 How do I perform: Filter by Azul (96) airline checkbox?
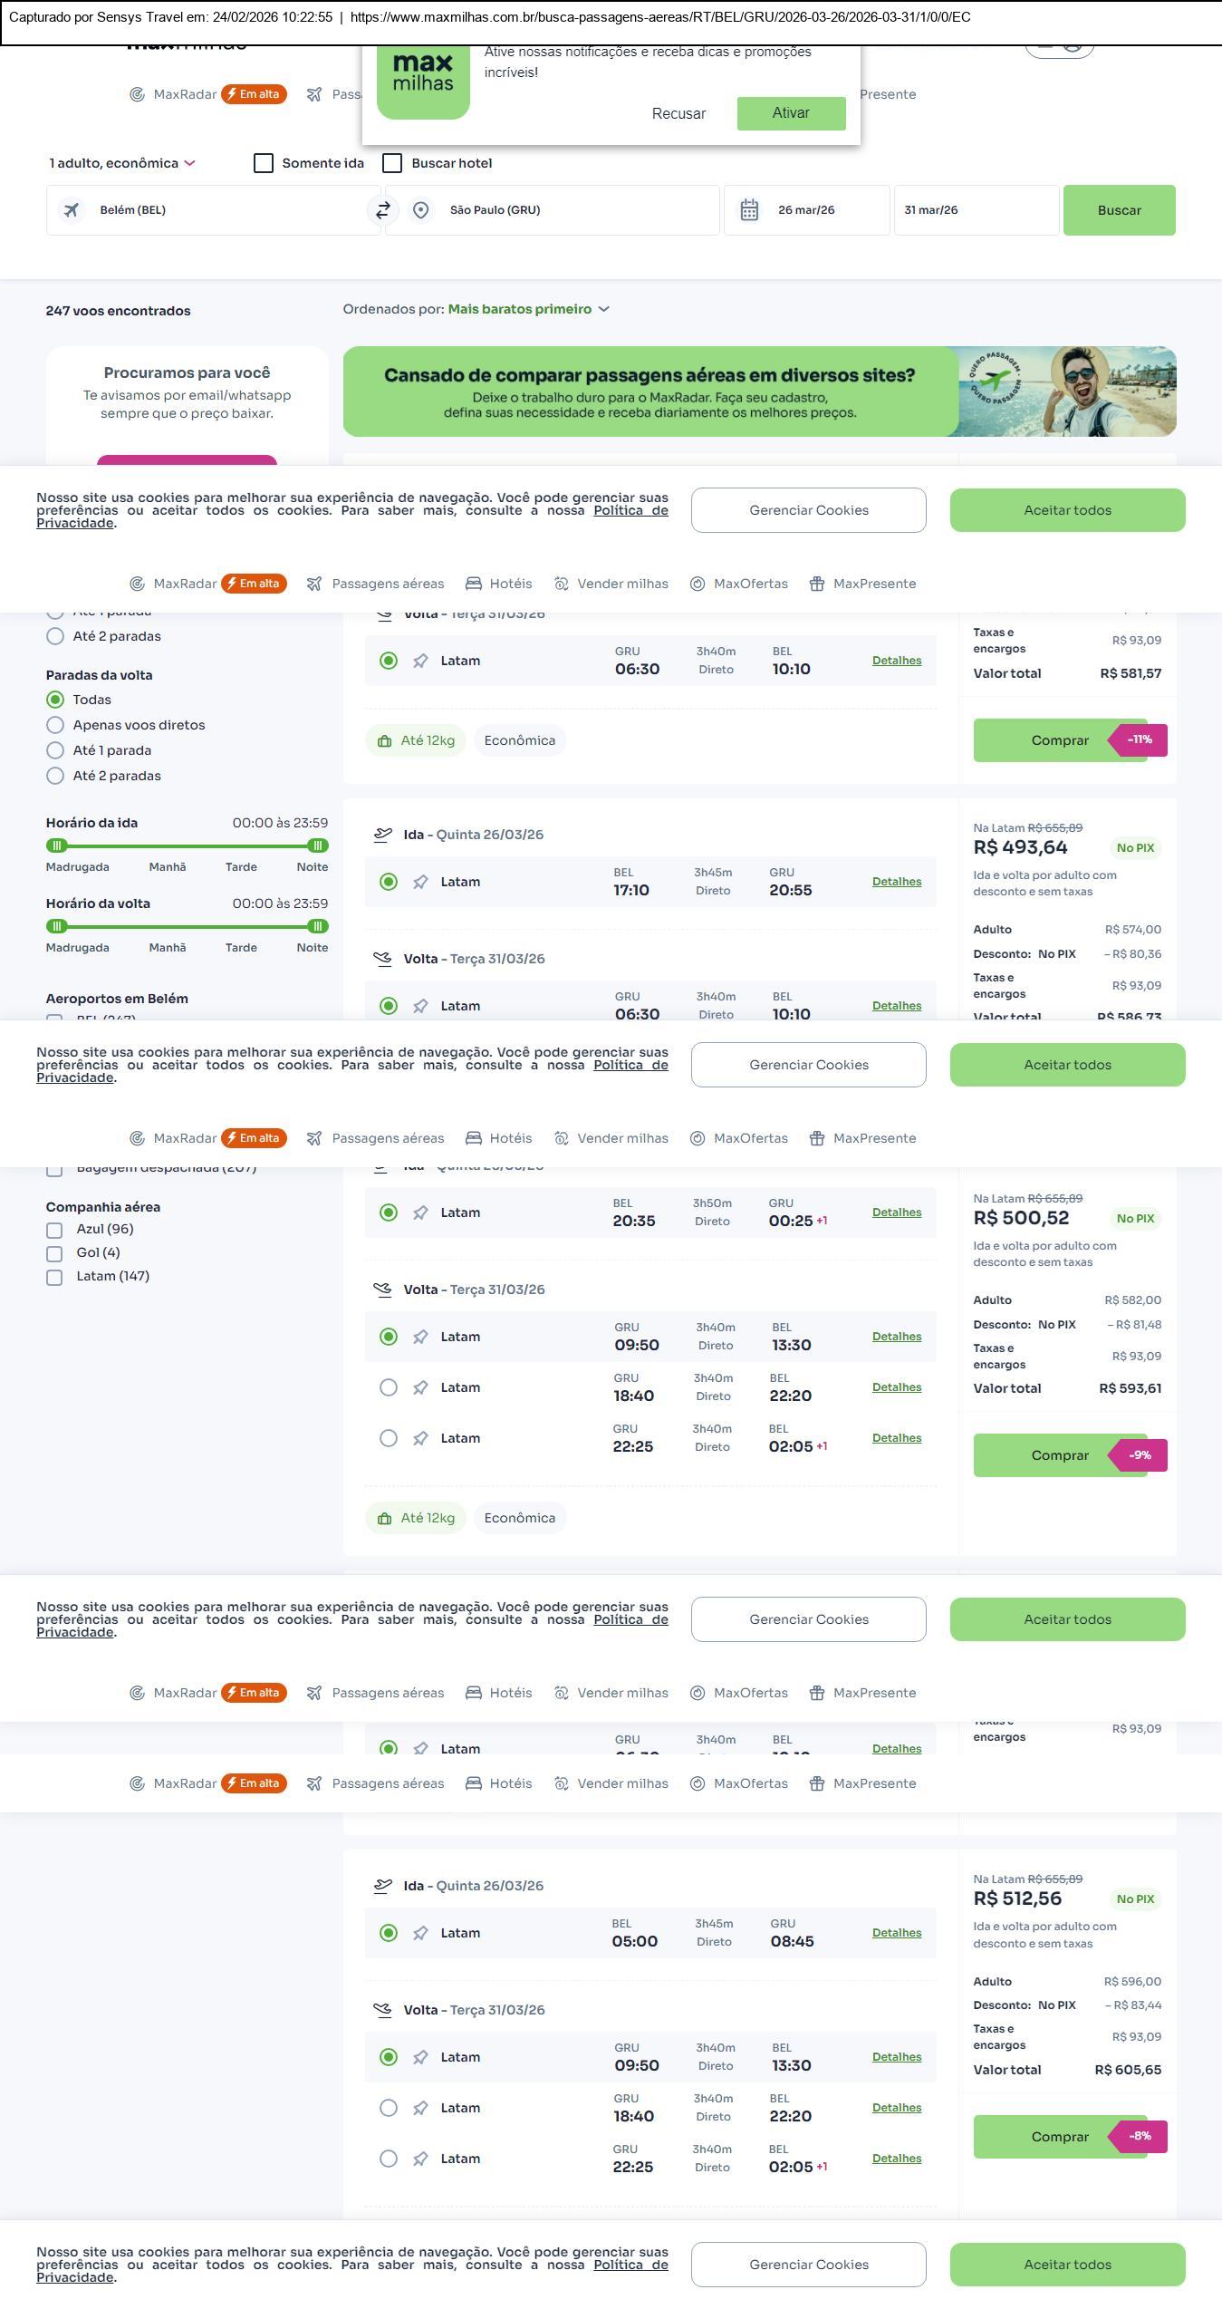(54, 1230)
